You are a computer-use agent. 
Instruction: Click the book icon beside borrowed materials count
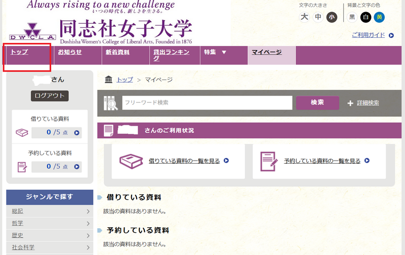pyautogui.click(x=21, y=133)
